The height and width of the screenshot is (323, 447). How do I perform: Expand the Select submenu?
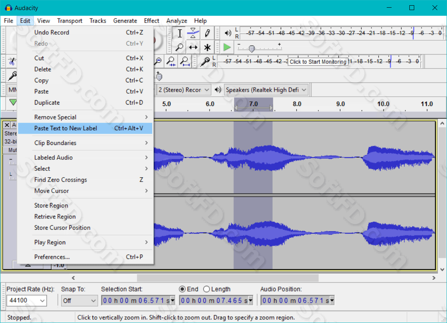click(85, 168)
